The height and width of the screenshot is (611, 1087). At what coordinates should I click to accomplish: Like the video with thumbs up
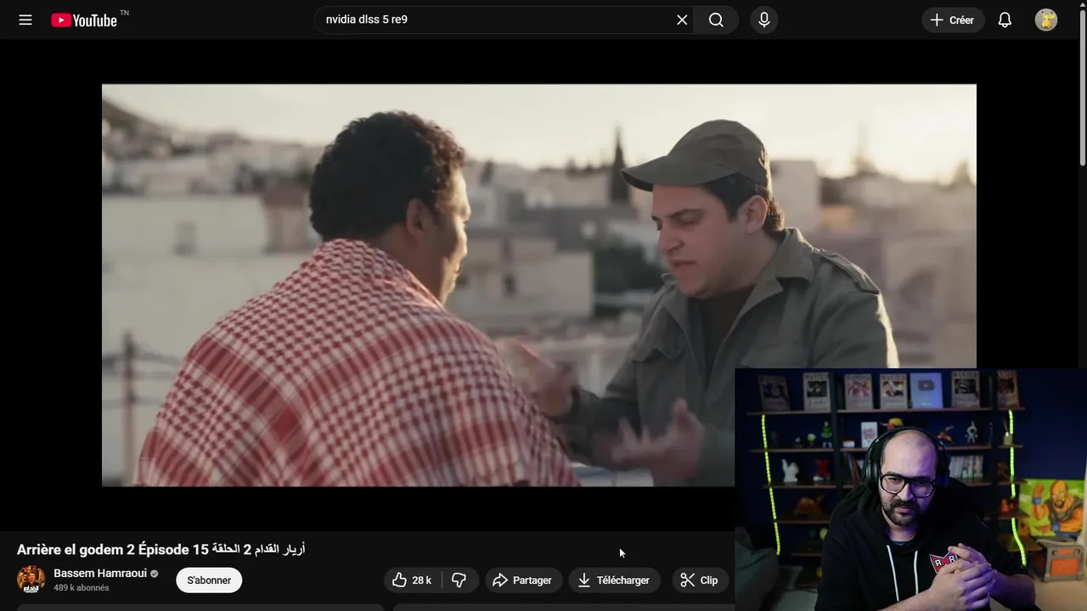click(412, 580)
